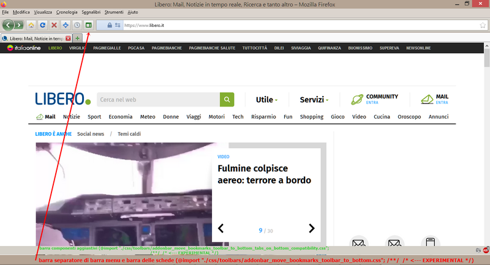Show previous slide with left chevron
The width and height of the screenshot is (490, 265).
pyautogui.click(x=221, y=228)
